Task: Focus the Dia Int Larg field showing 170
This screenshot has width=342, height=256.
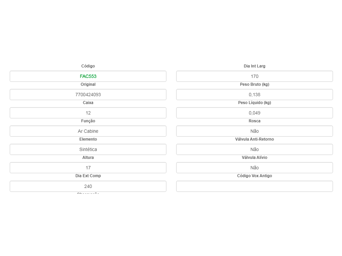Action: click(255, 76)
